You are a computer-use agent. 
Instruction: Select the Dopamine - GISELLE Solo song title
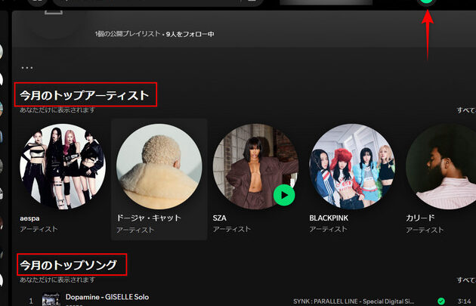point(107,297)
